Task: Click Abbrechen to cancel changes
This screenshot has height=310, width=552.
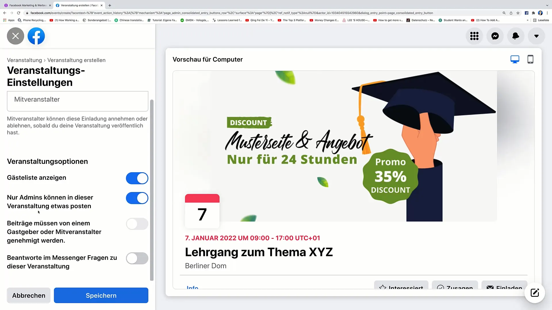Action: coord(28,296)
